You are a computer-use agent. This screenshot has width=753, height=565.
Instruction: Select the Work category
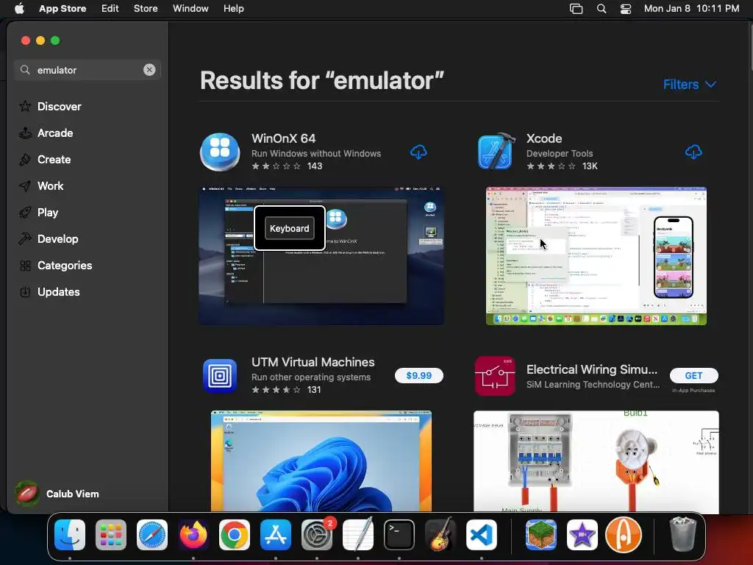coord(41,186)
